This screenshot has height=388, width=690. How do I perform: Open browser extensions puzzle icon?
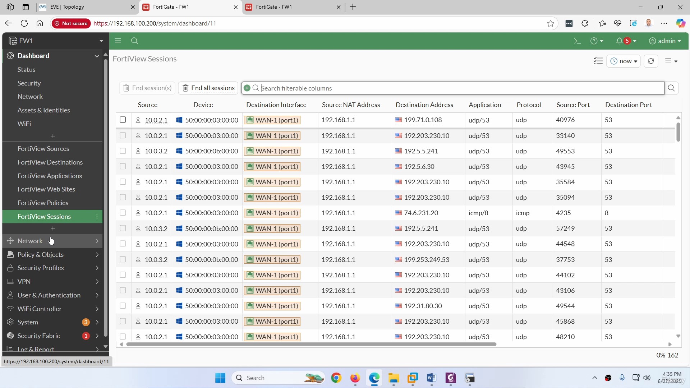click(585, 23)
